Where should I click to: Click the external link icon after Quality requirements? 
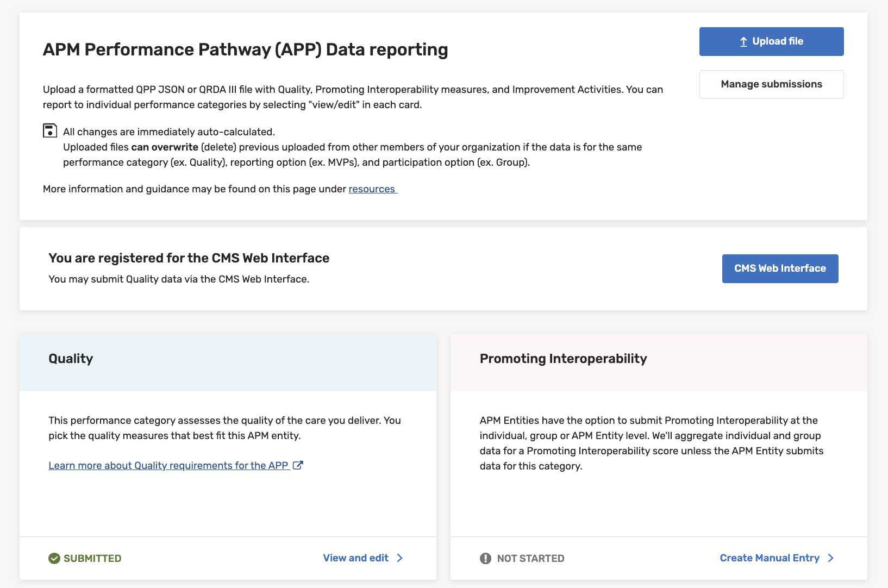[x=298, y=465]
